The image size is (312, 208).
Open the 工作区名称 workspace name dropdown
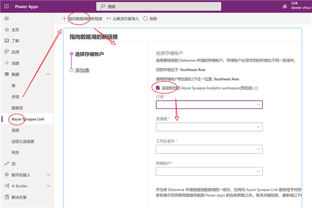(x=209, y=149)
